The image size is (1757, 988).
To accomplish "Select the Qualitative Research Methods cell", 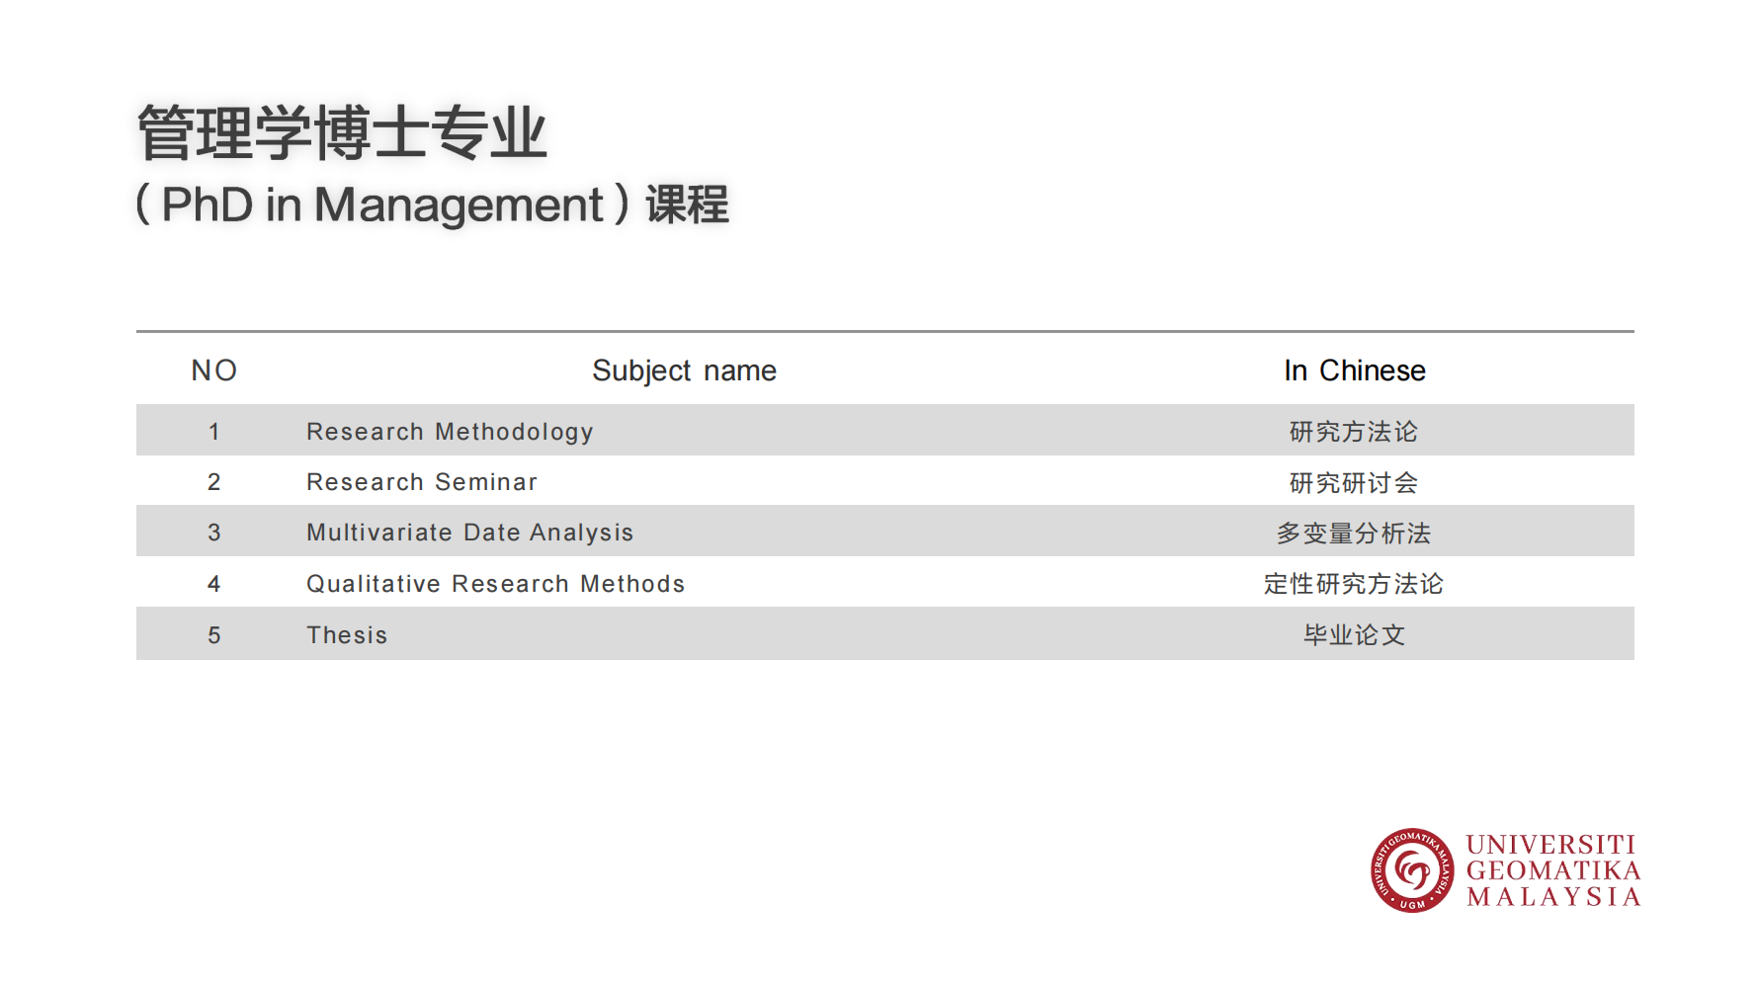I will [495, 584].
